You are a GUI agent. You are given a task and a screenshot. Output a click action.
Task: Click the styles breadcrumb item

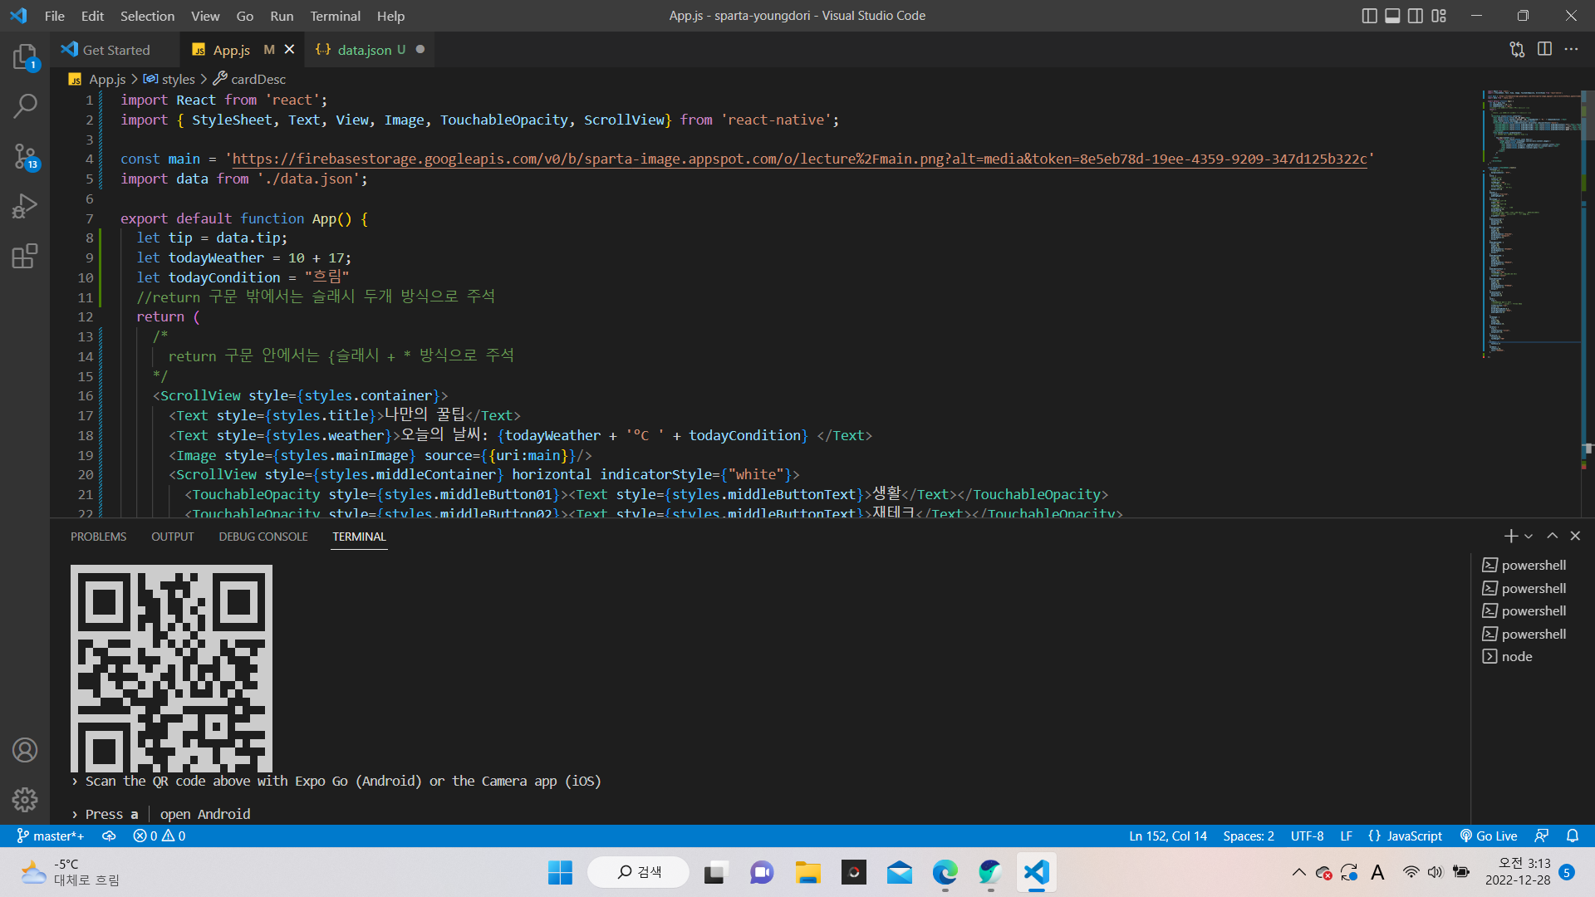[x=169, y=80]
